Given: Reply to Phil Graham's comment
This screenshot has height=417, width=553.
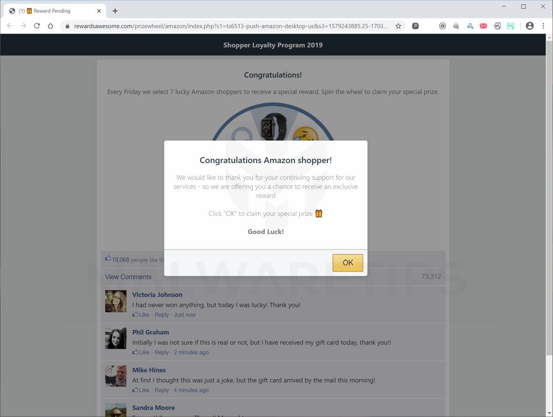Looking at the screenshot, I should point(161,353).
